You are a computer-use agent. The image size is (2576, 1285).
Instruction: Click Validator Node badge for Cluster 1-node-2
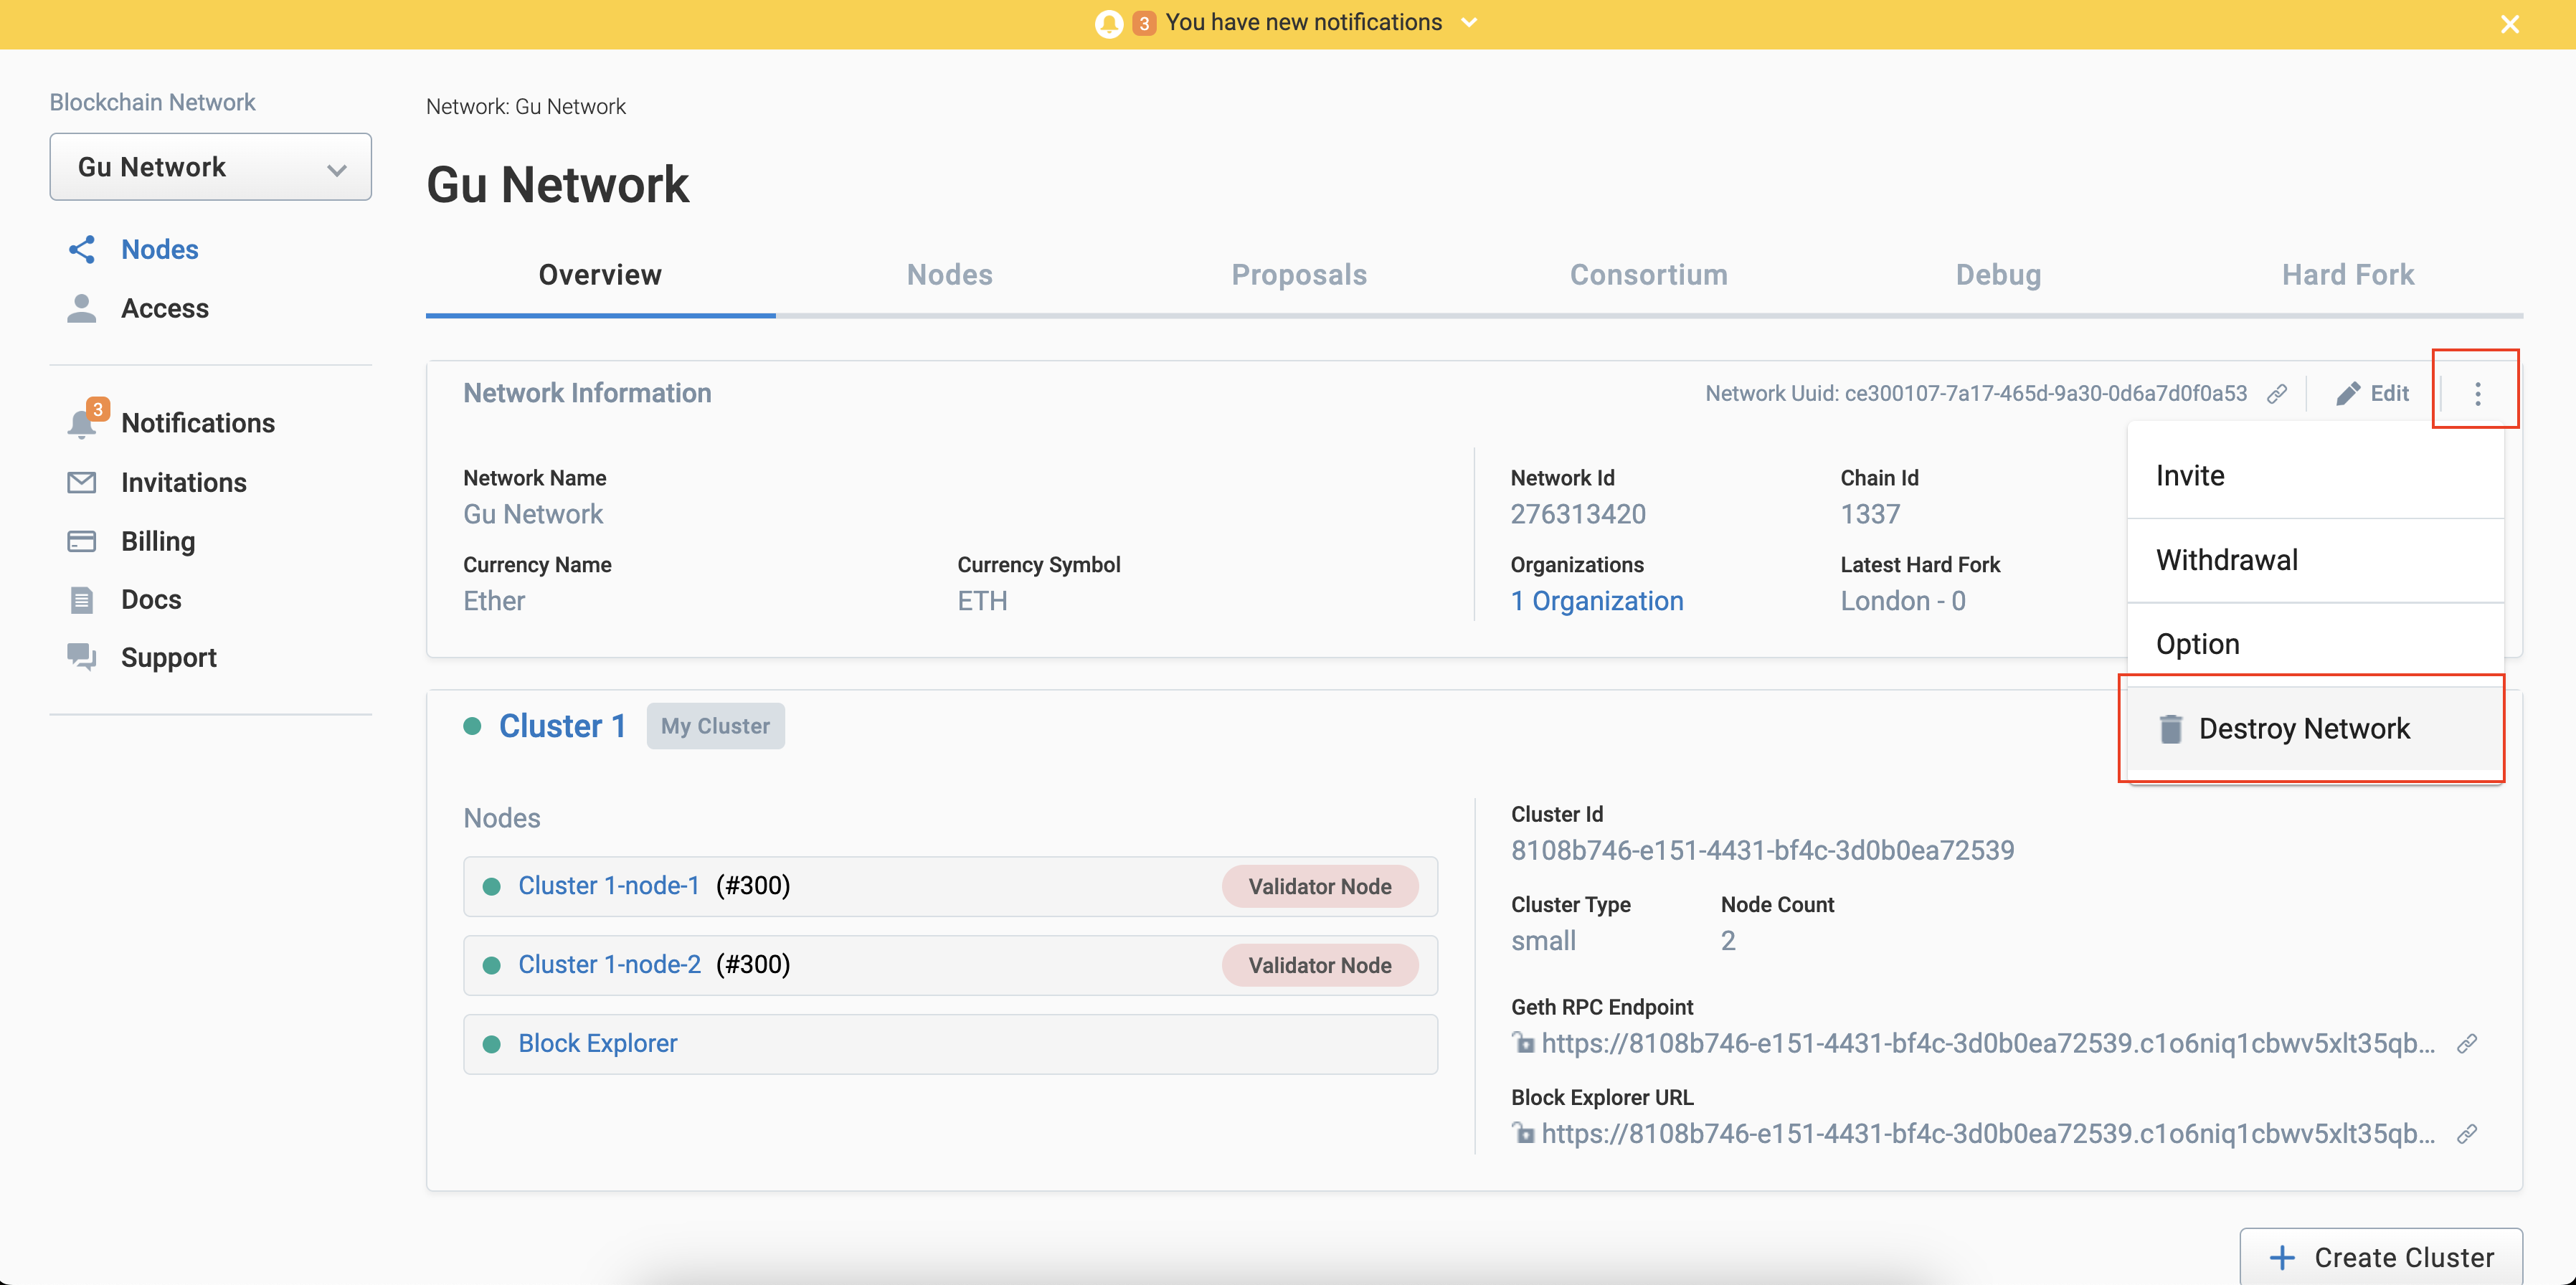click(x=1319, y=966)
